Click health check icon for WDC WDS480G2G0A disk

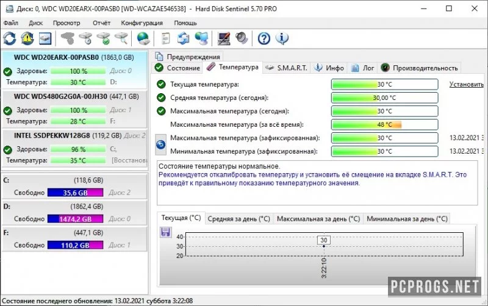pos(7,111)
